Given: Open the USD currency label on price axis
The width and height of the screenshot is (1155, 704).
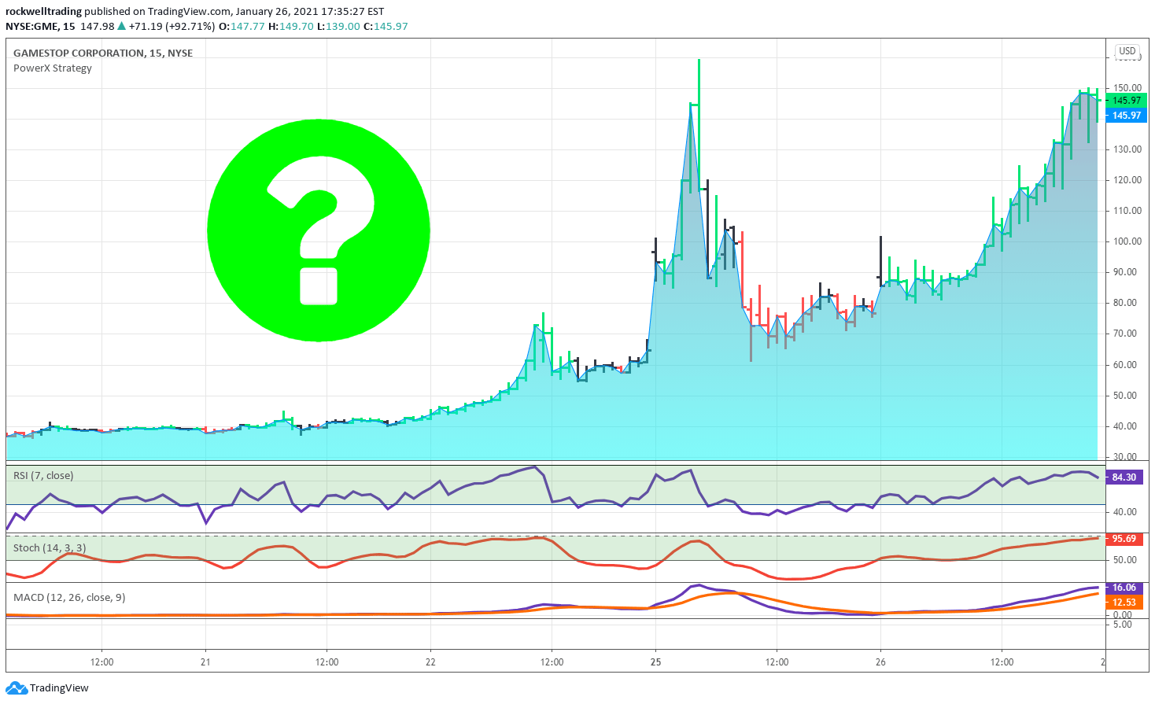Looking at the screenshot, I should coord(1127,51).
